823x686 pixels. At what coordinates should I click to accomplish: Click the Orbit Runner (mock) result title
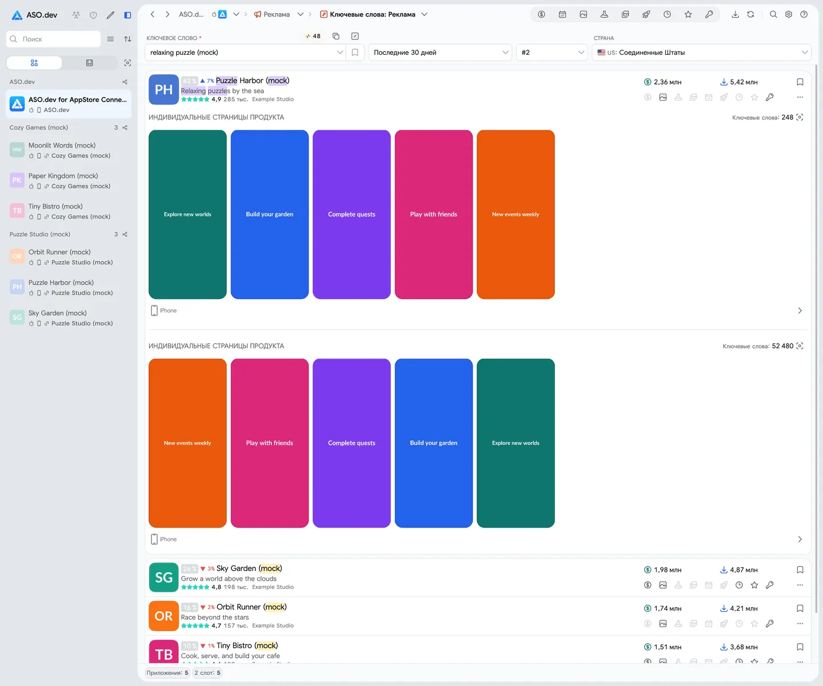tap(251, 607)
